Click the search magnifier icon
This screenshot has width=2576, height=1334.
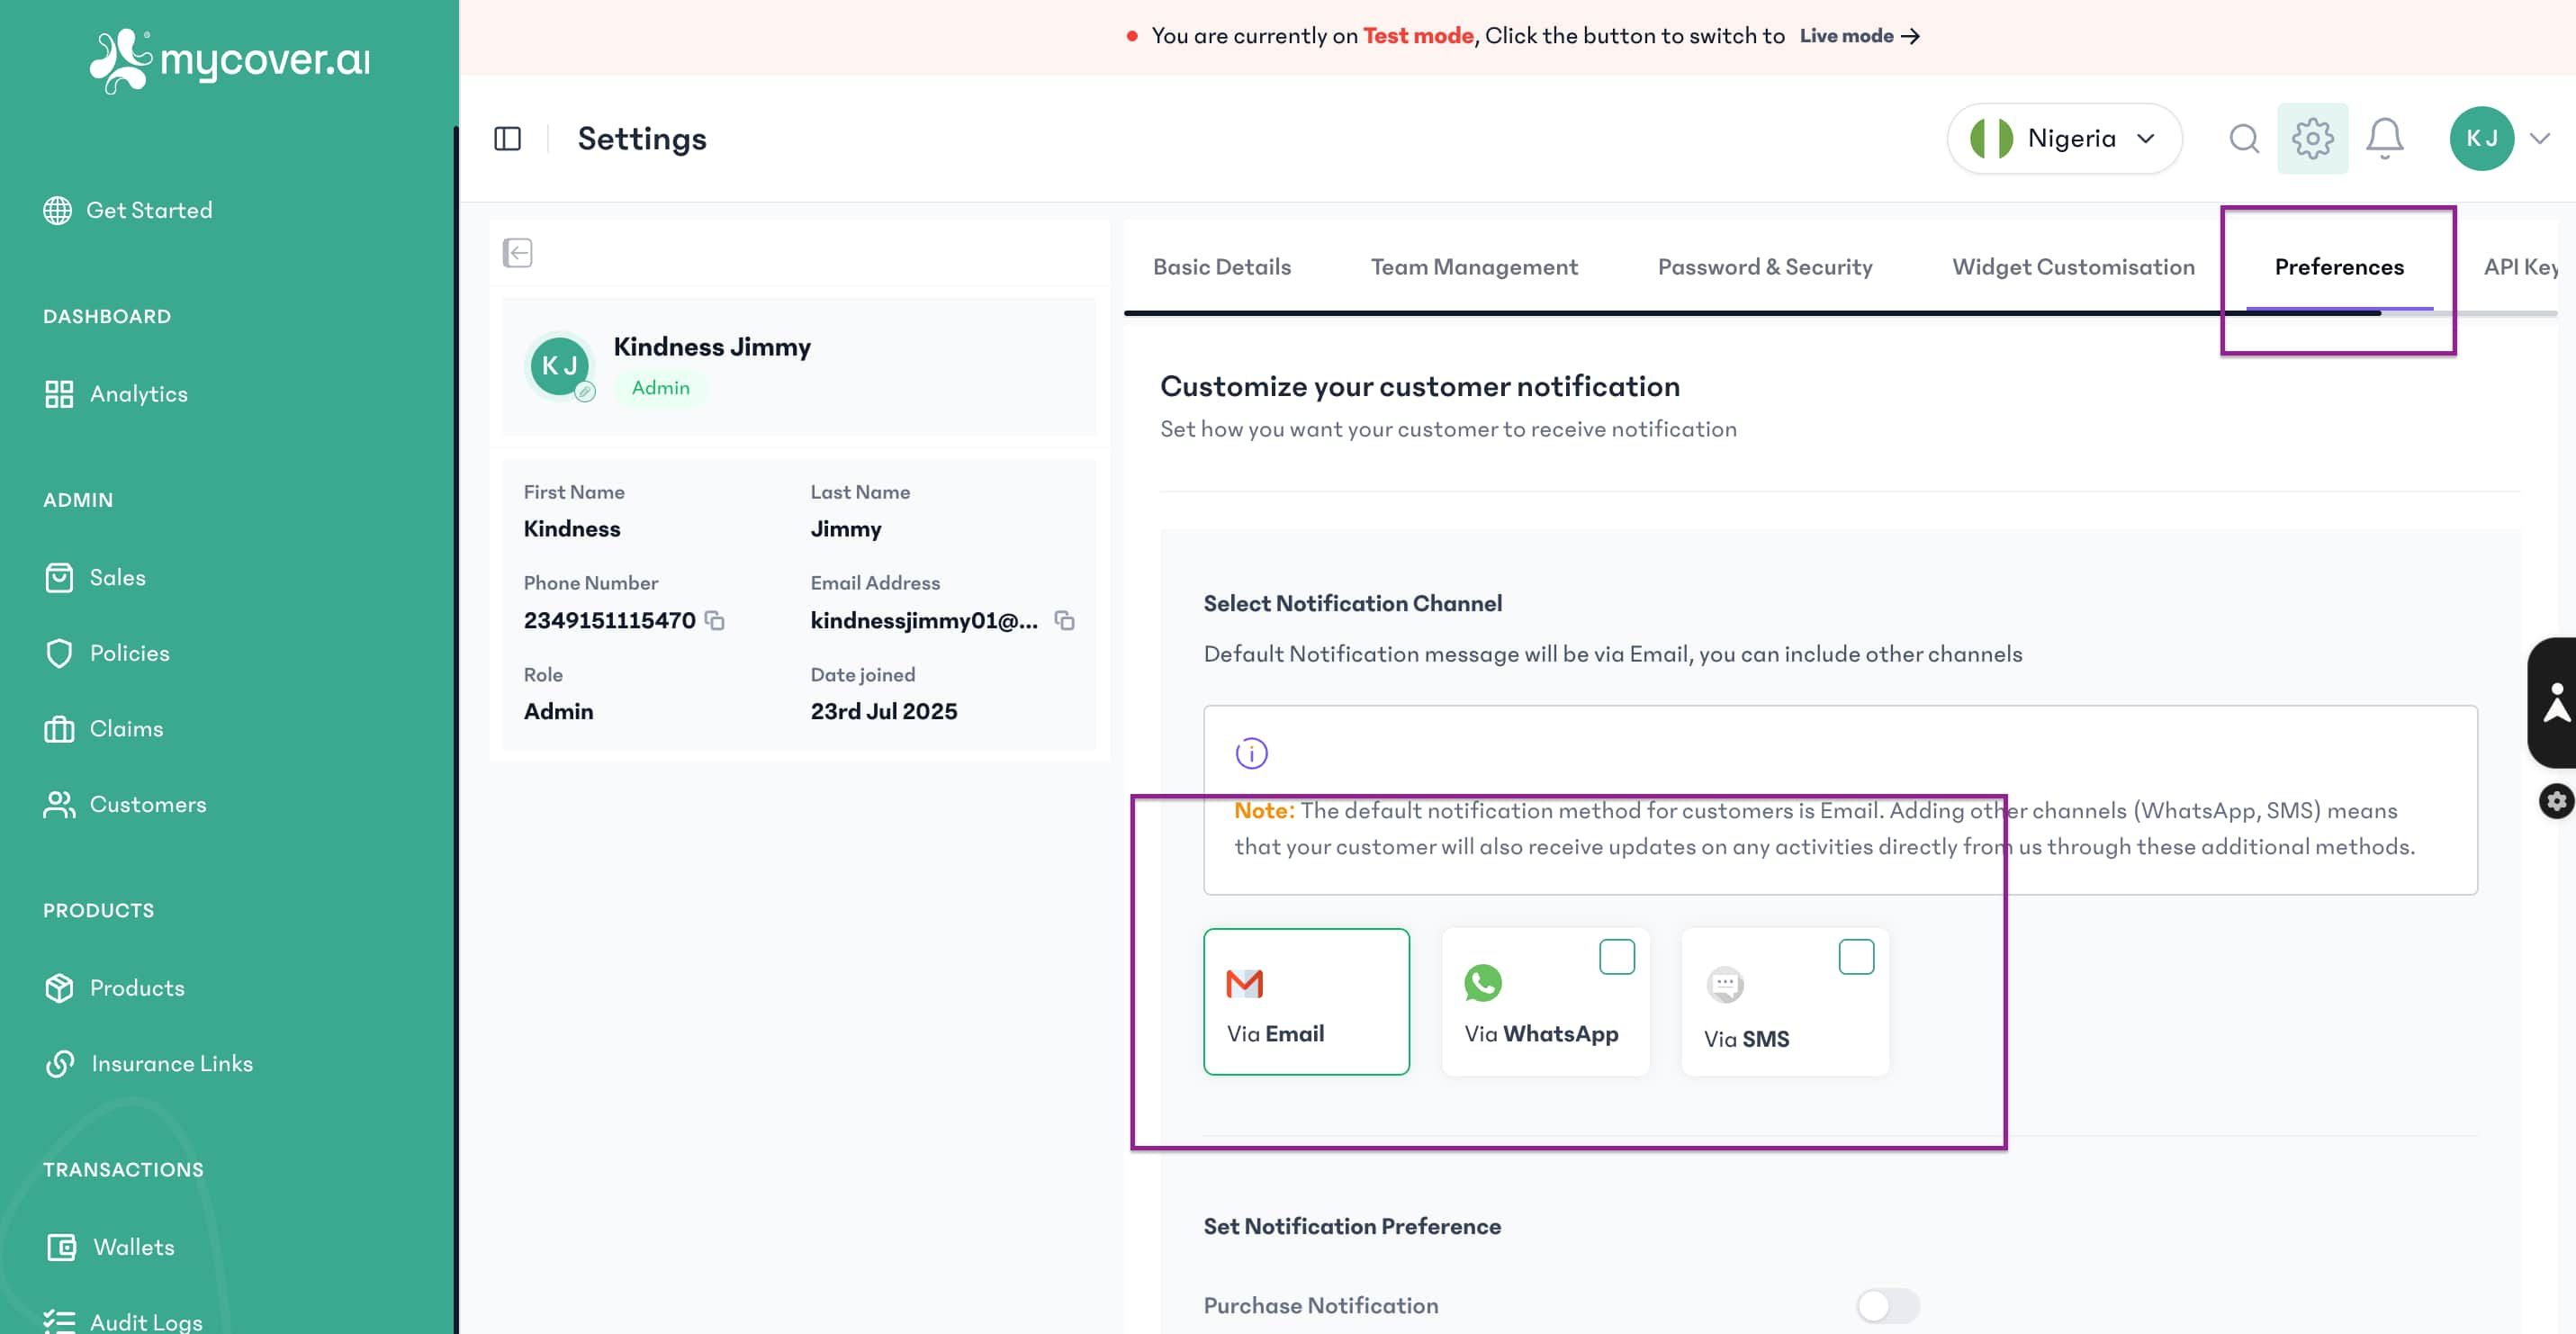(x=2243, y=138)
